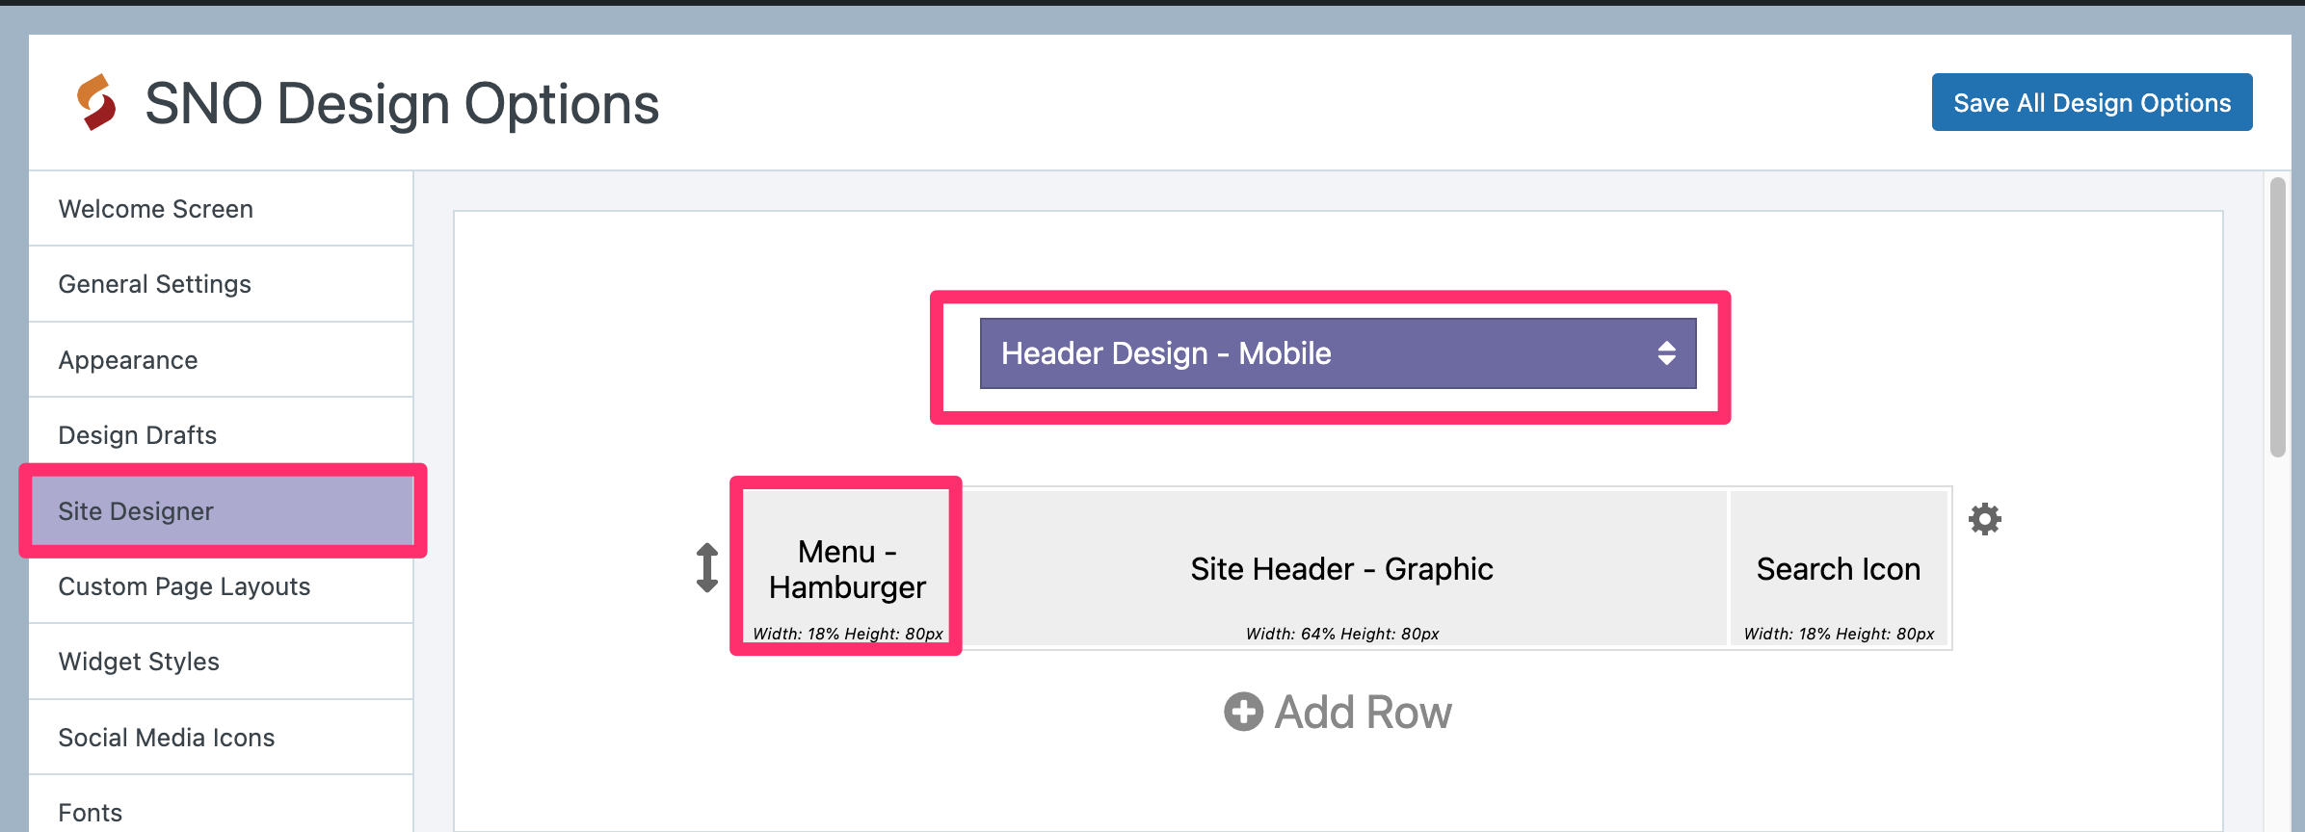Click the Add Row label
2305x832 pixels.
coord(1363,713)
